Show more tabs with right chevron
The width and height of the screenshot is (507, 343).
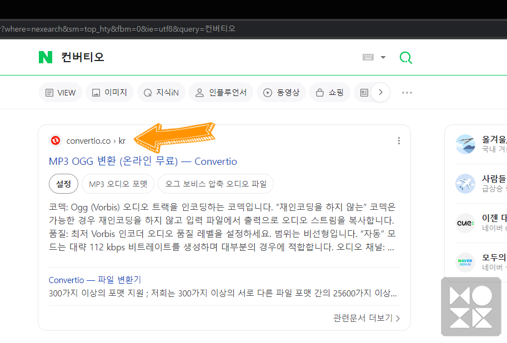coord(380,93)
